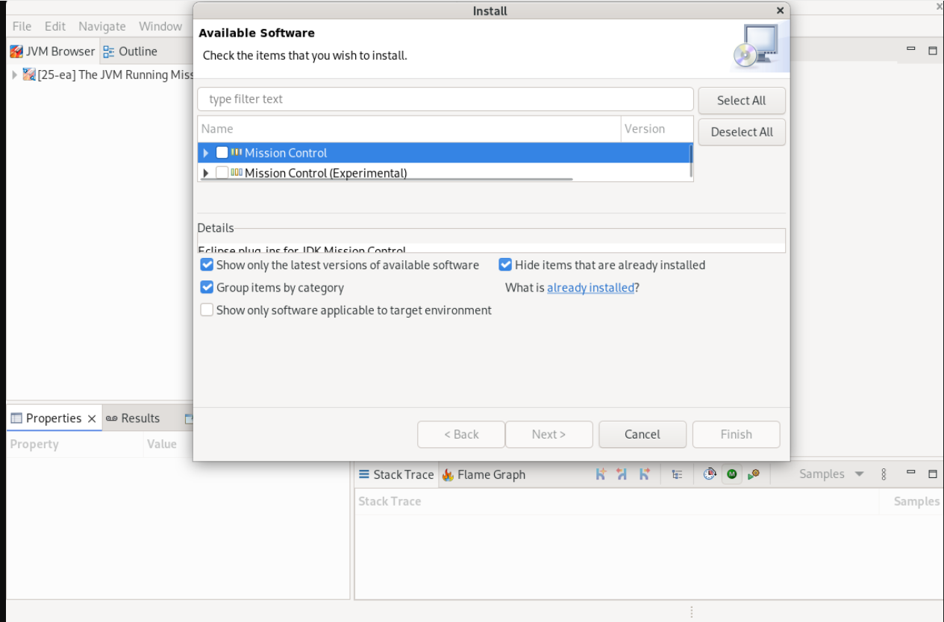This screenshot has height=622, width=944.
Task: Open the Samples dropdown in Stack Trace panel
Action: point(859,474)
